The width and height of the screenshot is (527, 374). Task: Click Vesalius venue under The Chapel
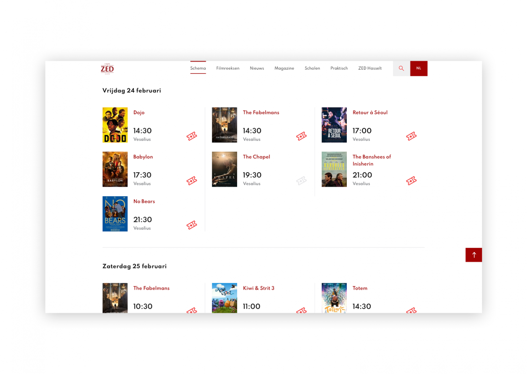[x=252, y=184]
